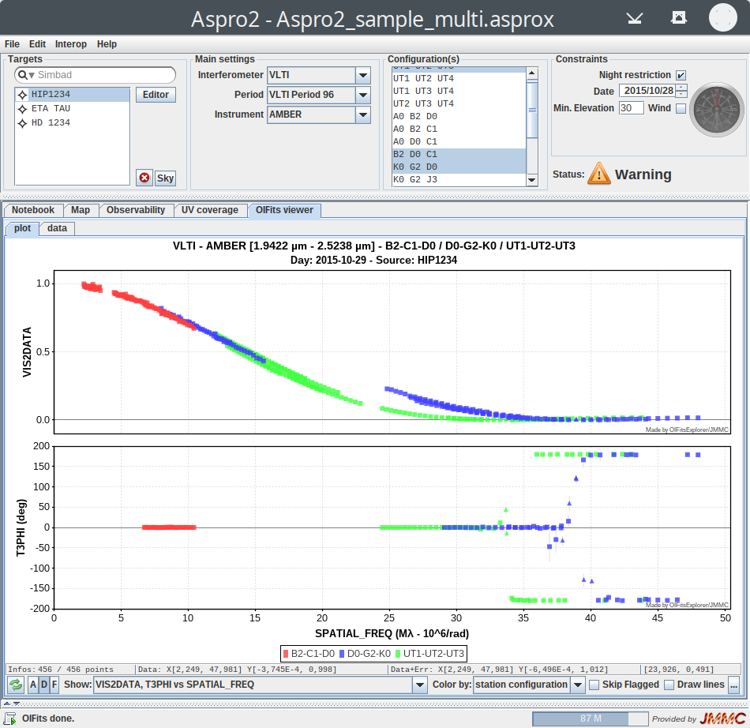Click the Configuration list scroll down arrow

pos(531,180)
